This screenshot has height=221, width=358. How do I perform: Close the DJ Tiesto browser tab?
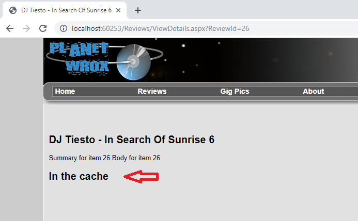point(119,10)
